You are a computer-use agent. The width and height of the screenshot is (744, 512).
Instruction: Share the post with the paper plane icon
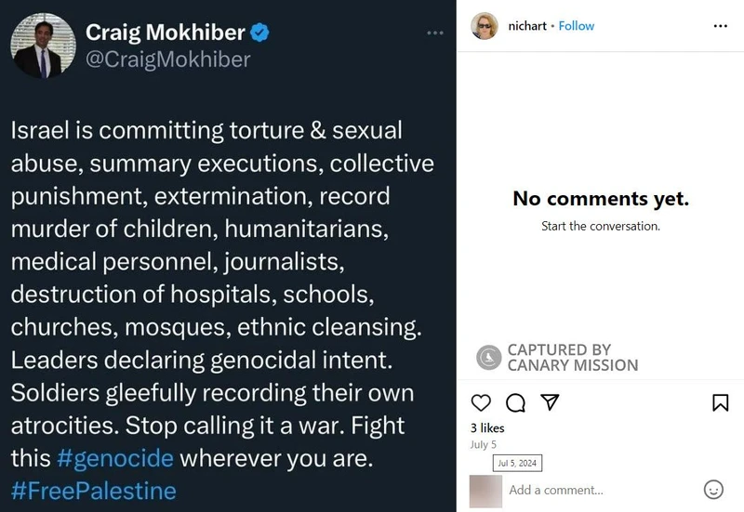point(550,402)
